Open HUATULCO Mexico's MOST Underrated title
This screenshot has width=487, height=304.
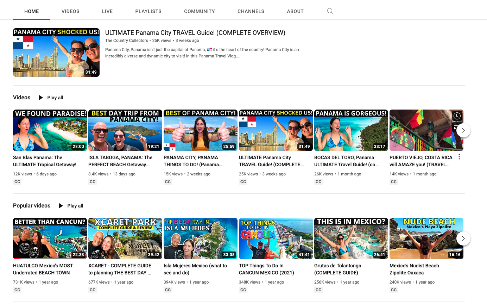point(43,269)
